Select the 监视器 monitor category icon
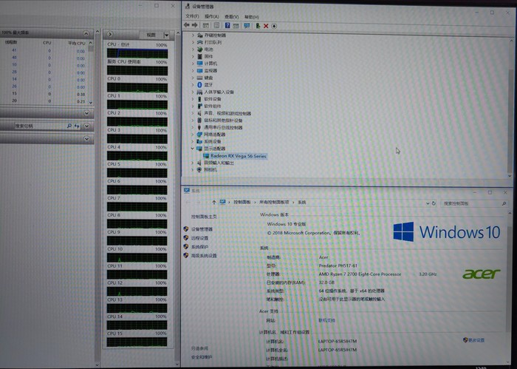The width and height of the screenshot is (517, 369). (x=199, y=71)
